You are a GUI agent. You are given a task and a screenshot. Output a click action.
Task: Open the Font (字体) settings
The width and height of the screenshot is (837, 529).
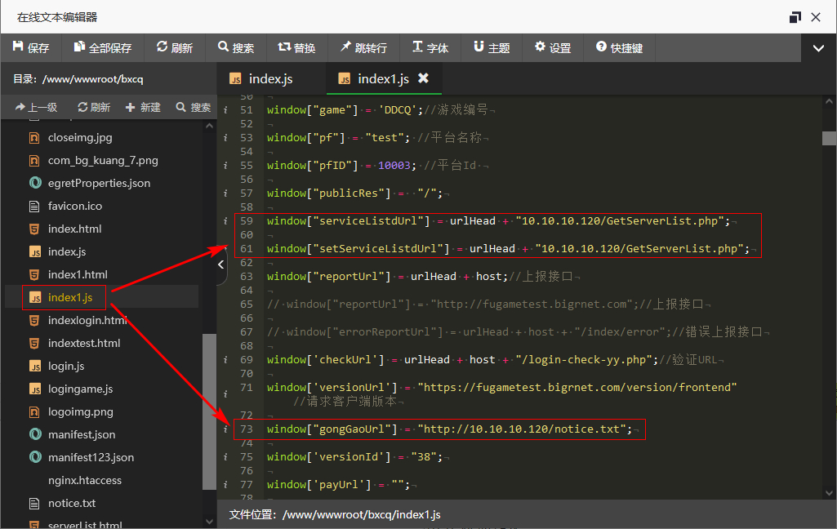click(x=430, y=48)
